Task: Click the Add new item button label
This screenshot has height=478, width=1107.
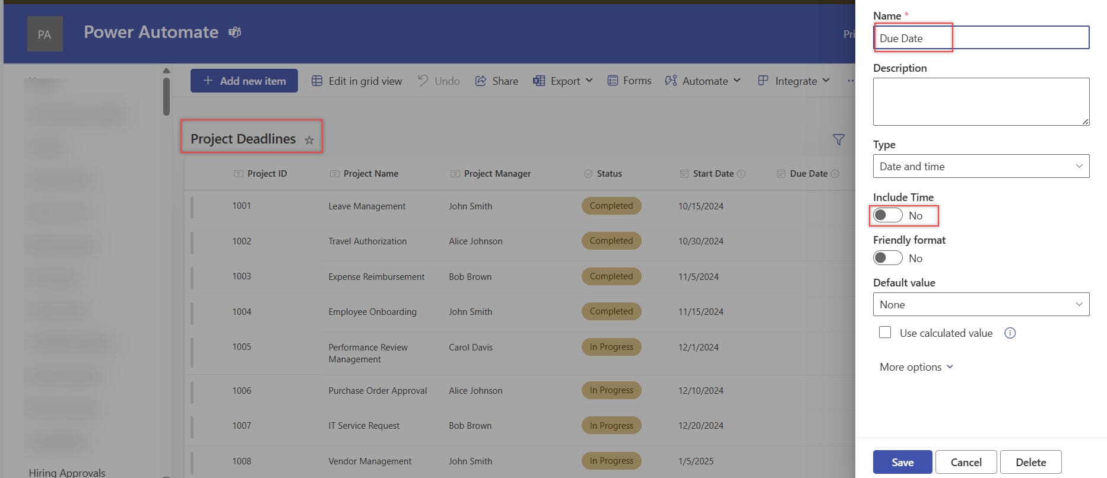Action: coord(253,81)
